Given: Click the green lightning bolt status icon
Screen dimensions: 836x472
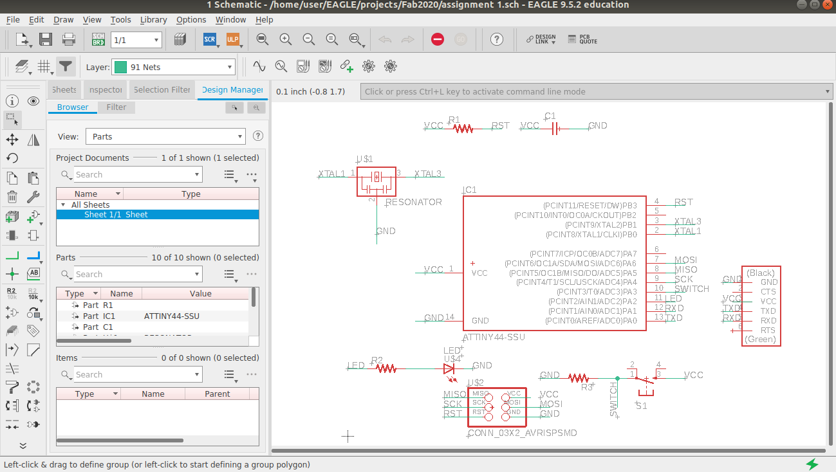Looking at the screenshot, I should pos(812,464).
